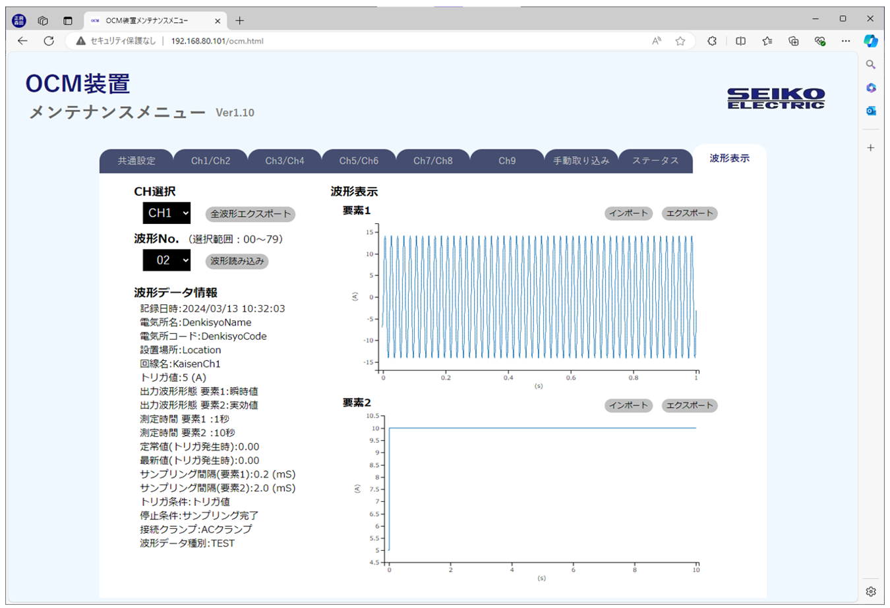Click 電気所名:DenkisyoName text

(196, 322)
